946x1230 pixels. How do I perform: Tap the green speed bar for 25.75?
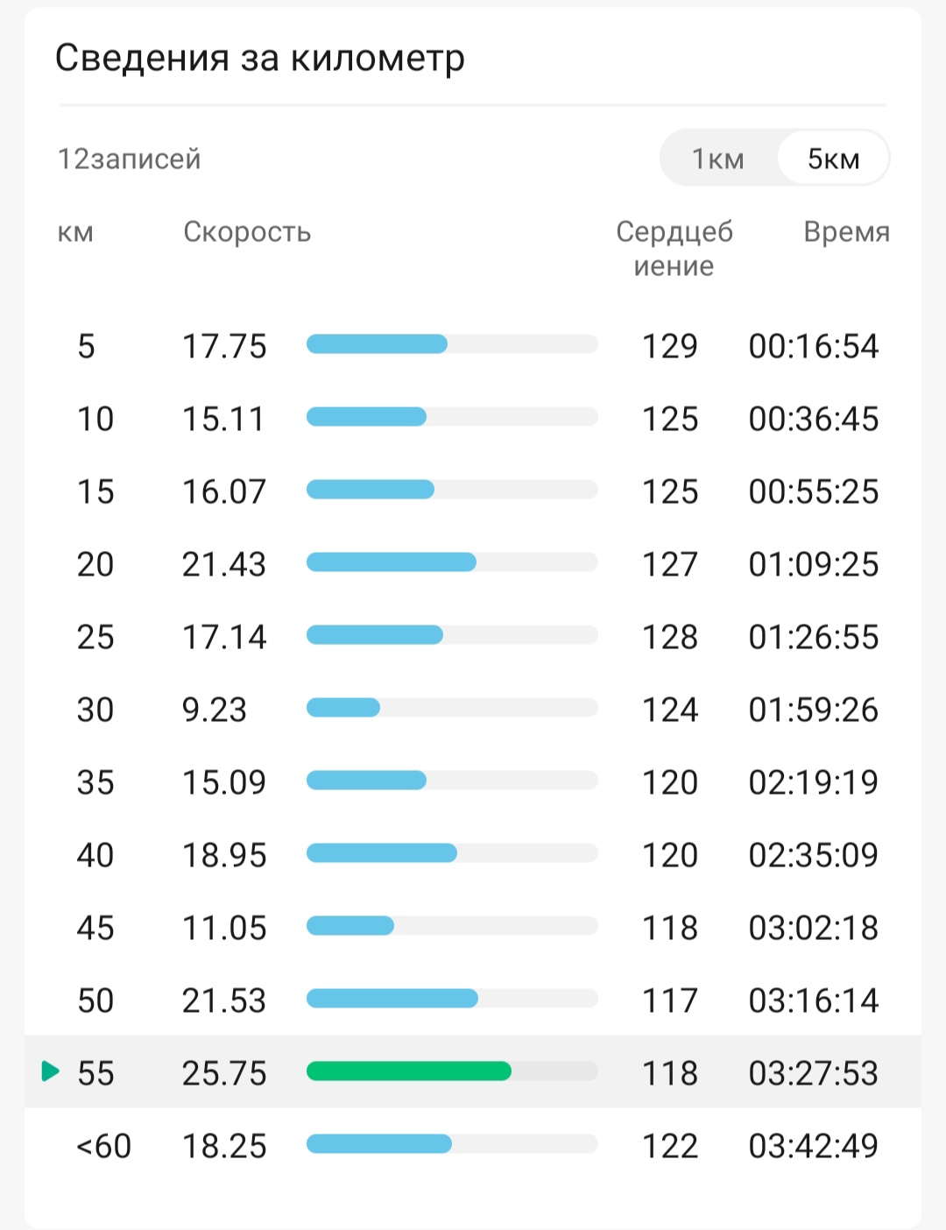[x=408, y=1071]
